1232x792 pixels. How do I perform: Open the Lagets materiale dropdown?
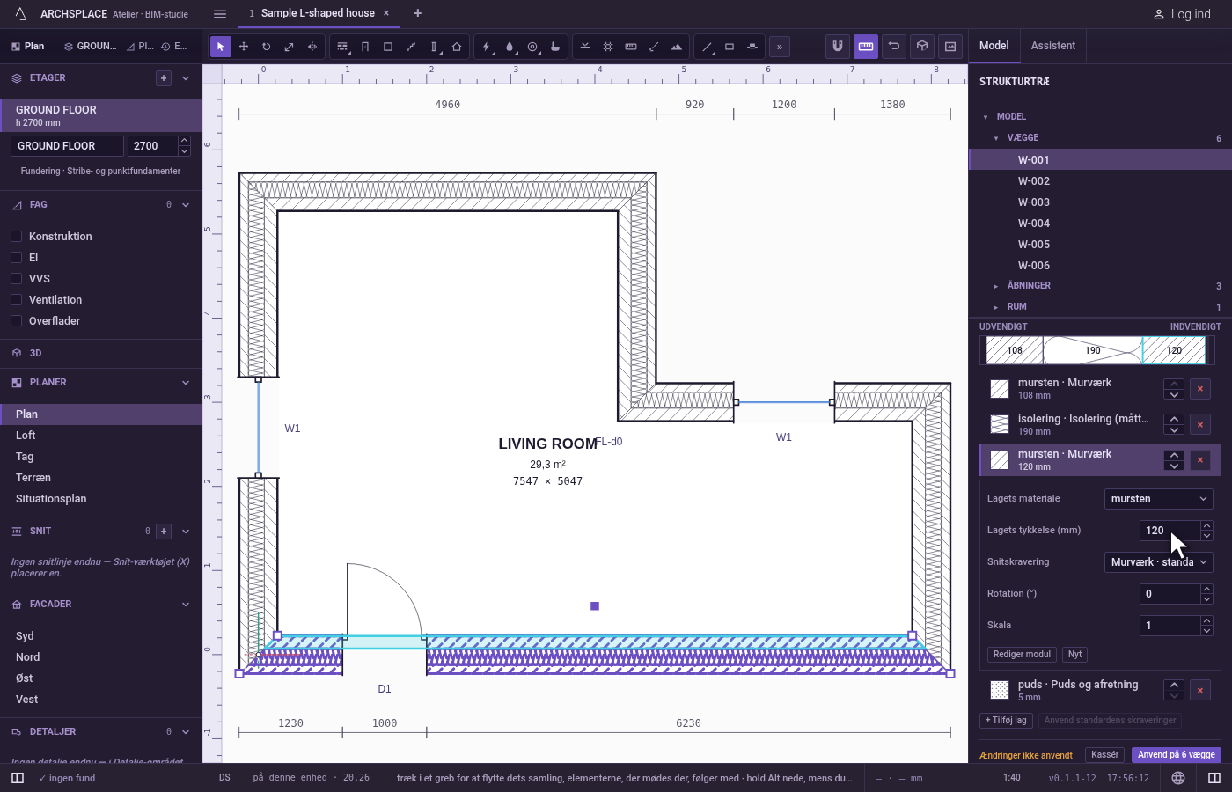[x=1158, y=499]
